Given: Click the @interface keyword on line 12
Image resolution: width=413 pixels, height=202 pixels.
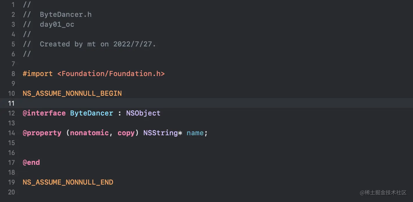Looking at the screenshot, I should [x=44, y=113].
